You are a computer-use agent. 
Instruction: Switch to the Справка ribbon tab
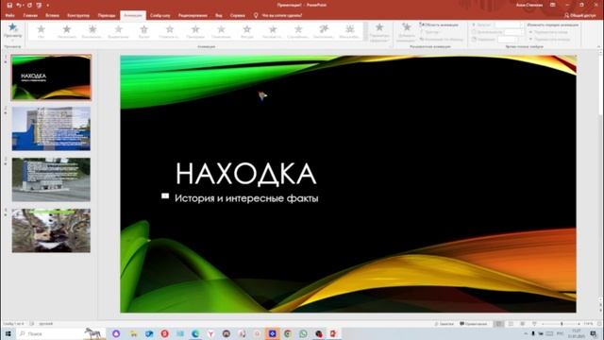(x=237, y=15)
